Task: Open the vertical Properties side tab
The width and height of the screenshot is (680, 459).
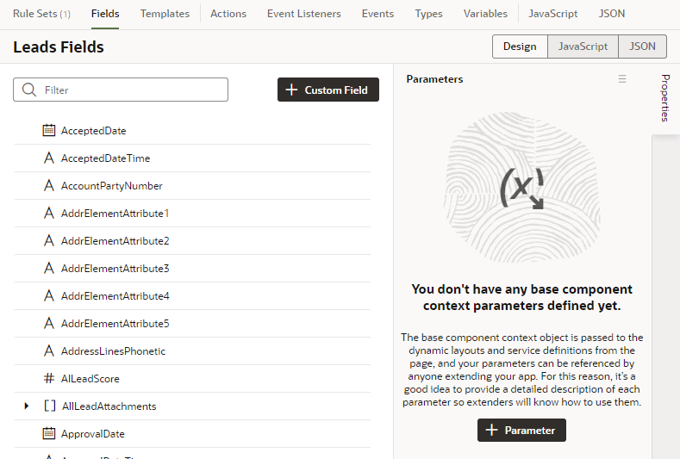Action: (665, 98)
